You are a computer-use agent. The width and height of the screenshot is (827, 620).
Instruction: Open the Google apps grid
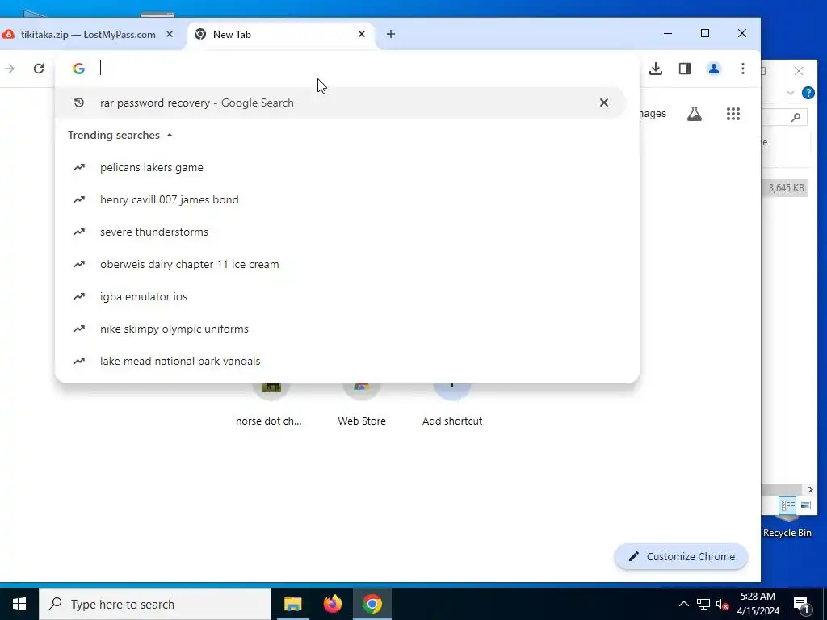click(x=733, y=114)
